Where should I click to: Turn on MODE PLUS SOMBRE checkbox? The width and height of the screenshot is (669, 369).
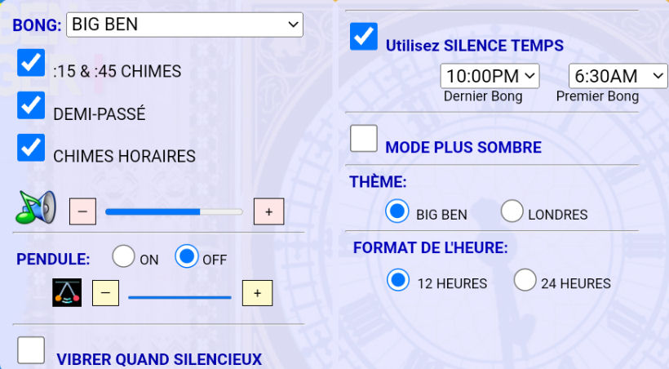click(364, 138)
